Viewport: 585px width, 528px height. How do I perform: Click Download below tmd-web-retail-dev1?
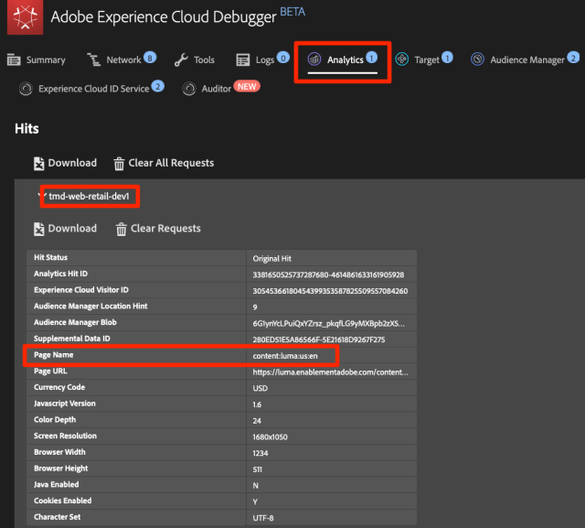(x=65, y=229)
